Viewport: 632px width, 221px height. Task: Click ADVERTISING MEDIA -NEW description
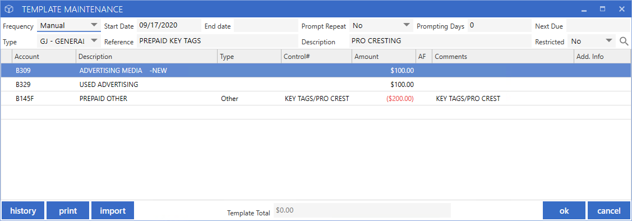click(x=147, y=71)
